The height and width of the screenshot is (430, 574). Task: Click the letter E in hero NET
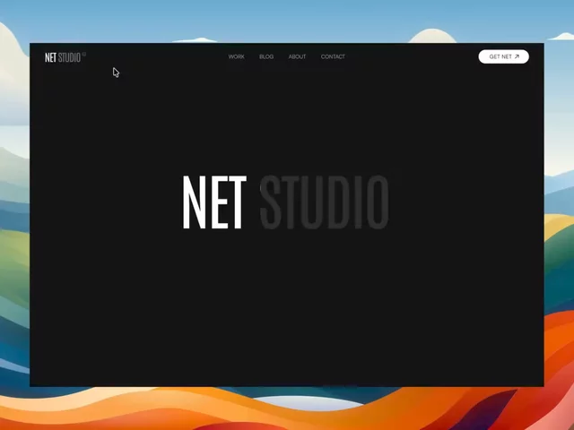tap(219, 202)
